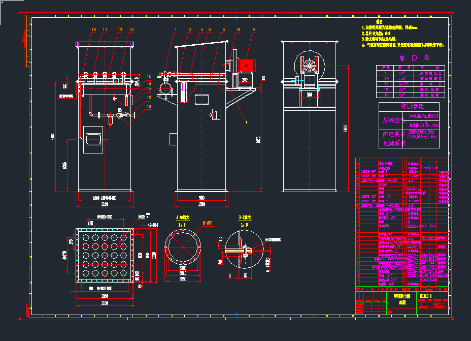Click the 管口表 table title
Image resolution: width=471 pixels, height=341 pixels.
coord(414,57)
